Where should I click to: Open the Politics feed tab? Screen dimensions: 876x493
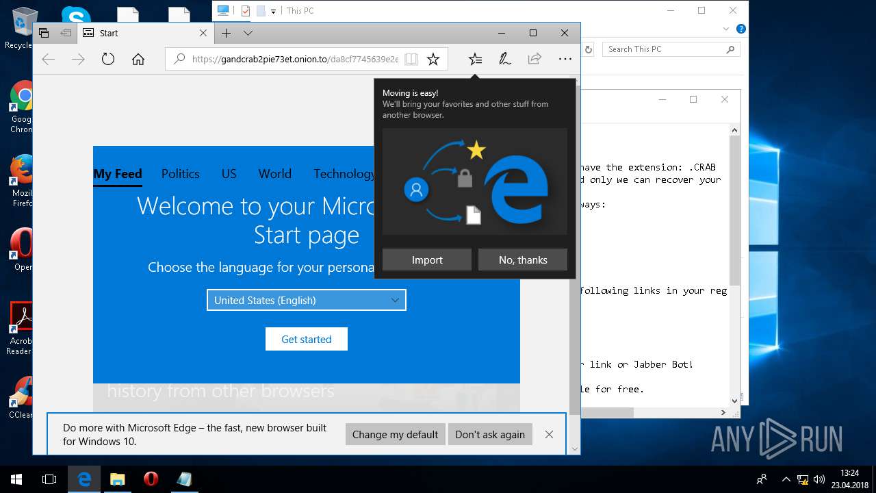pyautogui.click(x=181, y=174)
